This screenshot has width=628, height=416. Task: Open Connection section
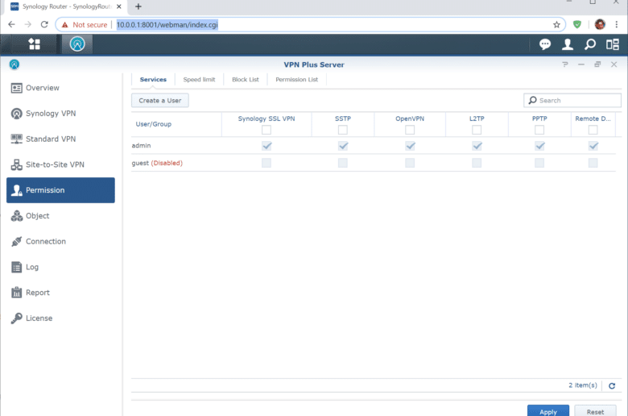tap(61, 242)
